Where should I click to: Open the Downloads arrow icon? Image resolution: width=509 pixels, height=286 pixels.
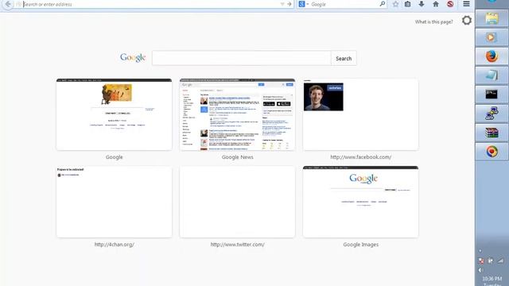422,4
